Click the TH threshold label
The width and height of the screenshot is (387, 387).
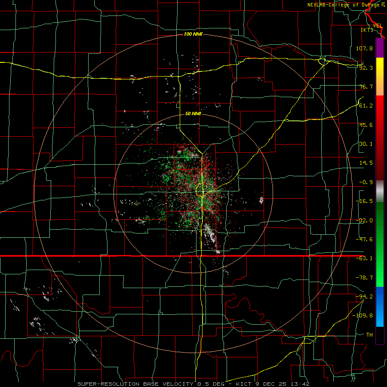(x=369, y=335)
